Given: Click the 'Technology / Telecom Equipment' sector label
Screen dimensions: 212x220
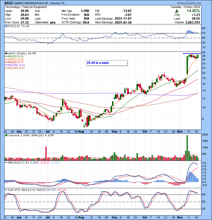Looking at the screenshot, I should (x=26, y=7).
